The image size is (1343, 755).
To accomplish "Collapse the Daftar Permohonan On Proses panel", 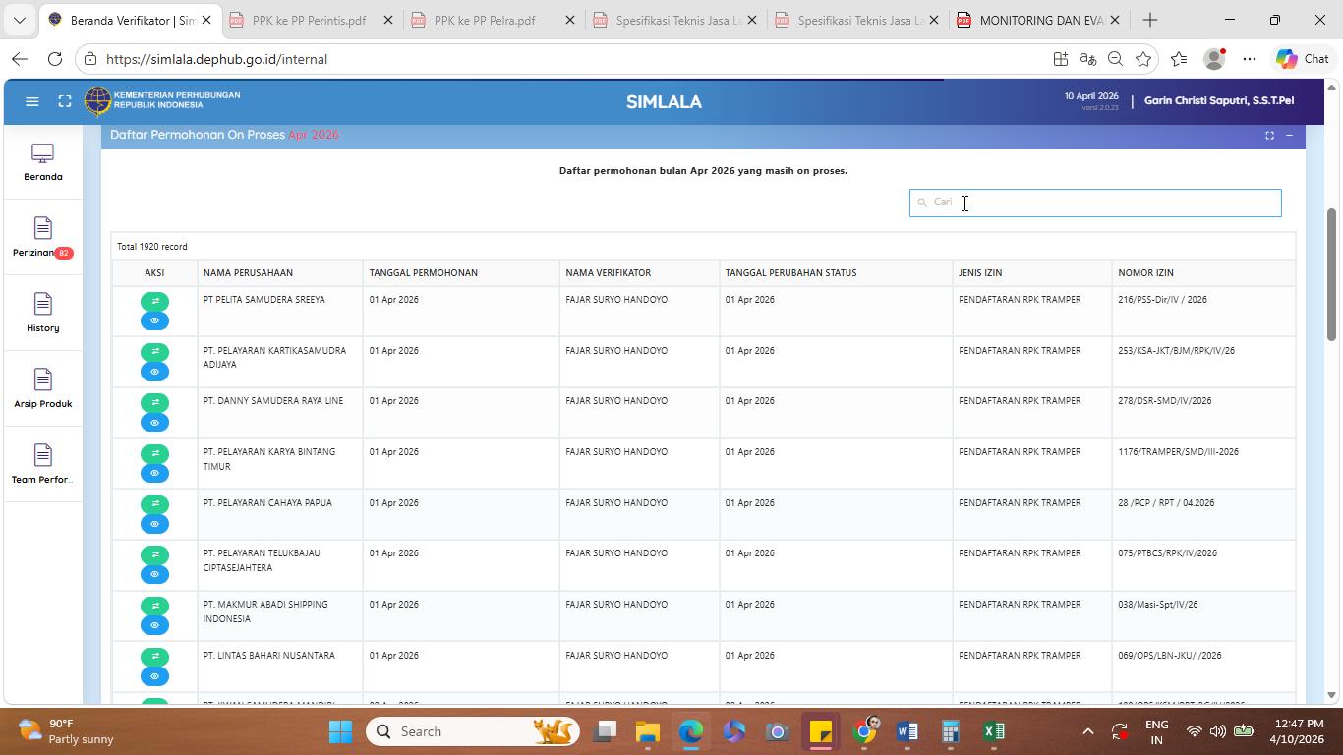I will 1289,136.
